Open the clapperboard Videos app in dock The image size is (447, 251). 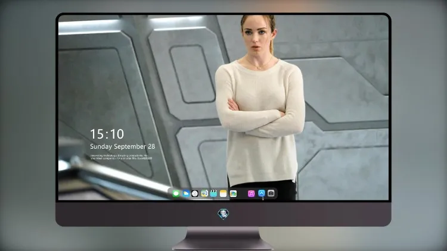[x=213, y=193]
